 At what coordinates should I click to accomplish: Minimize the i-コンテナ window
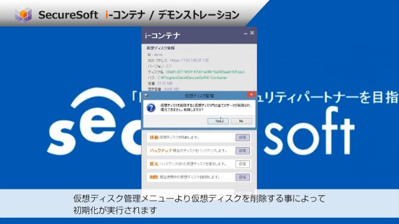coord(246,34)
